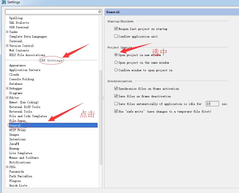Expand the Editor settings node
Image resolution: width=239 pixels, height=193 pixels.
click(7, 97)
